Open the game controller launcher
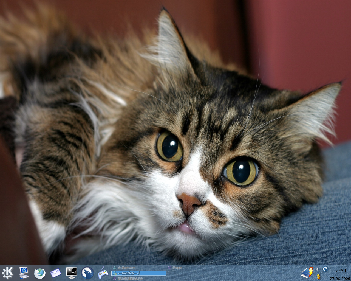The height and width of the screenshot is (281, 351). 103,273
